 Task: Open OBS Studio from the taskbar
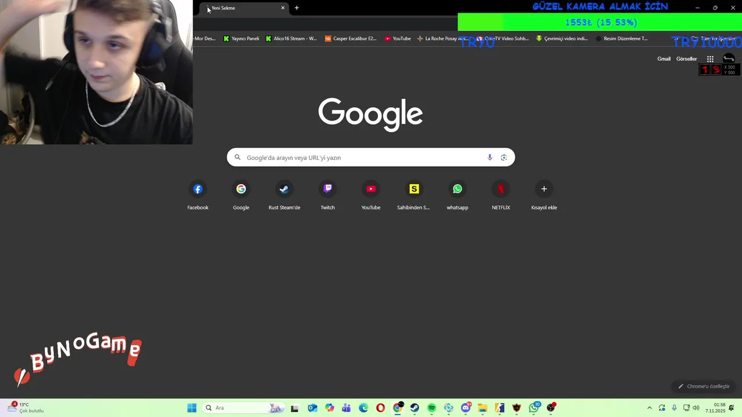(x=551, y=408)
